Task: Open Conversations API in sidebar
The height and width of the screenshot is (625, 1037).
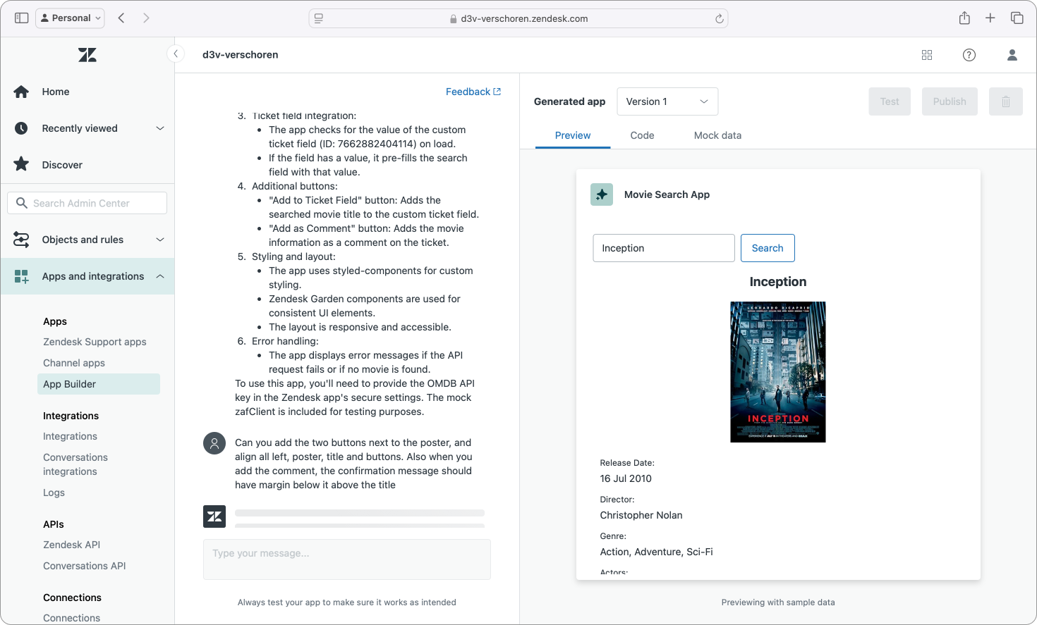Action: tap(84, 566)
